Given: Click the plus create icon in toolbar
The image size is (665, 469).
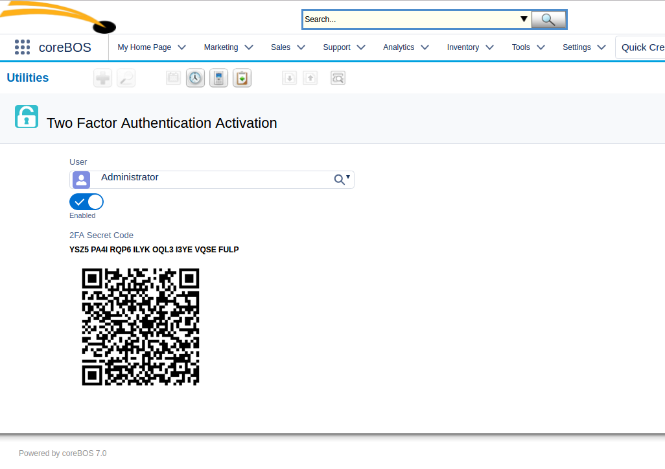Looking at the screenshot, I should pyautogui.click(x=103, y=78).
